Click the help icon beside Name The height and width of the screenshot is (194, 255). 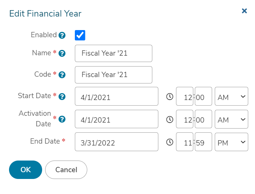coord(62,53)
